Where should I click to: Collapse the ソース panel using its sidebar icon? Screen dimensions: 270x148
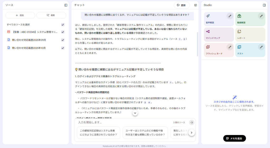pyautogui.click(x=66, y=5)
